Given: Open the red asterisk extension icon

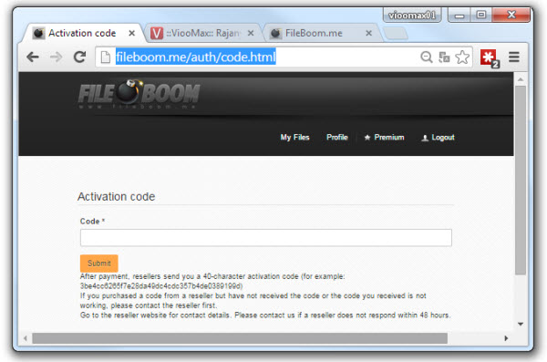Looking at the screenshot, I should point(489,57).
